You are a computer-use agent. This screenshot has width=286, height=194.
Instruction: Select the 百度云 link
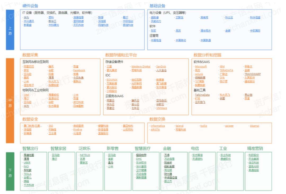[x=110, y=108]
